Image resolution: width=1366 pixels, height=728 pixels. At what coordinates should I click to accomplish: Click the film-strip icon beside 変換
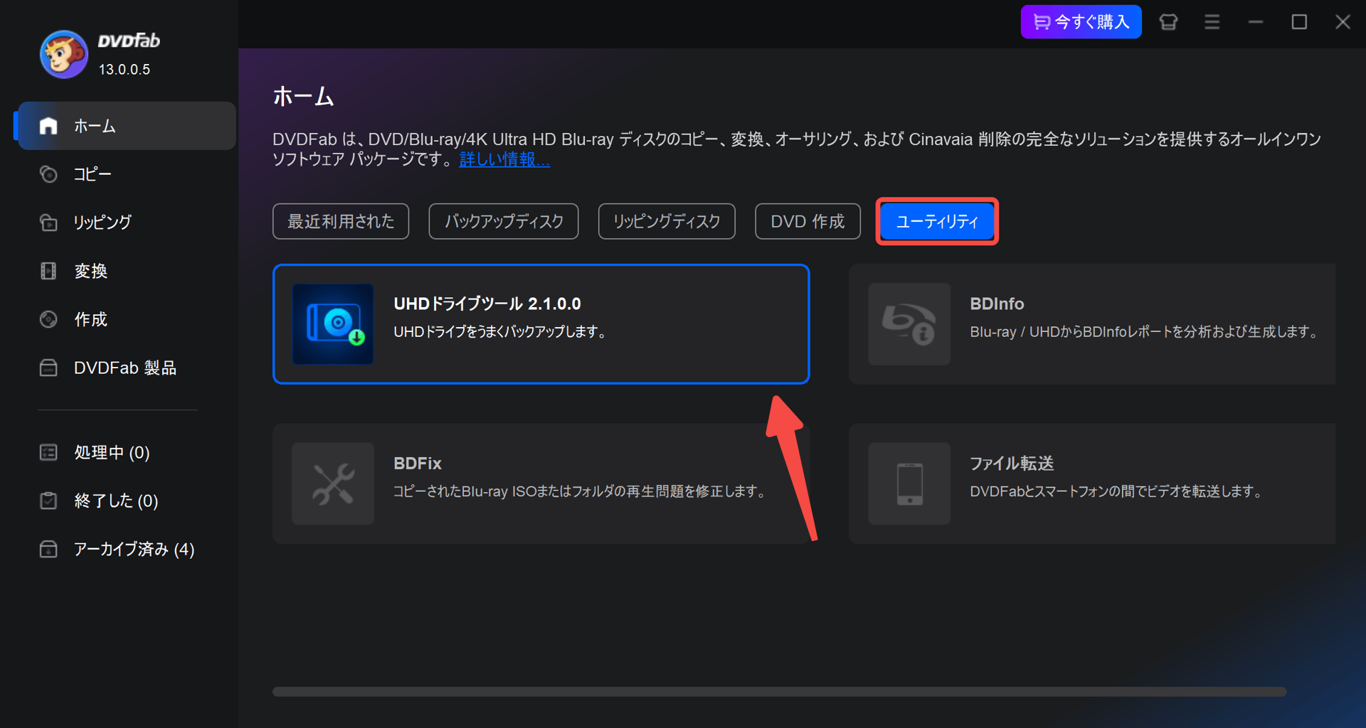coord(48,271)
